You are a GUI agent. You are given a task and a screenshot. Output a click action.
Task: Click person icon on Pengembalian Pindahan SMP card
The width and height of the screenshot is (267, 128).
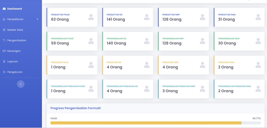coord(202,89)
